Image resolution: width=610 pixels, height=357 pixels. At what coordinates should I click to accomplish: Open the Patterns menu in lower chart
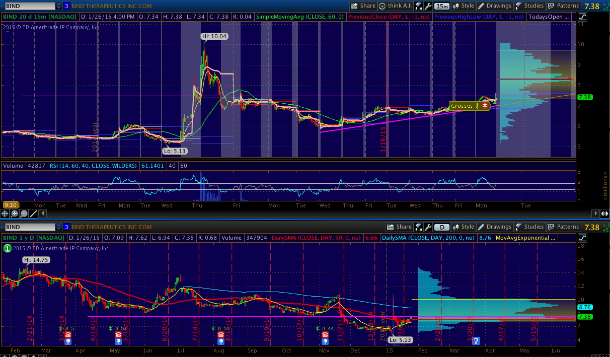pos(563,227)
